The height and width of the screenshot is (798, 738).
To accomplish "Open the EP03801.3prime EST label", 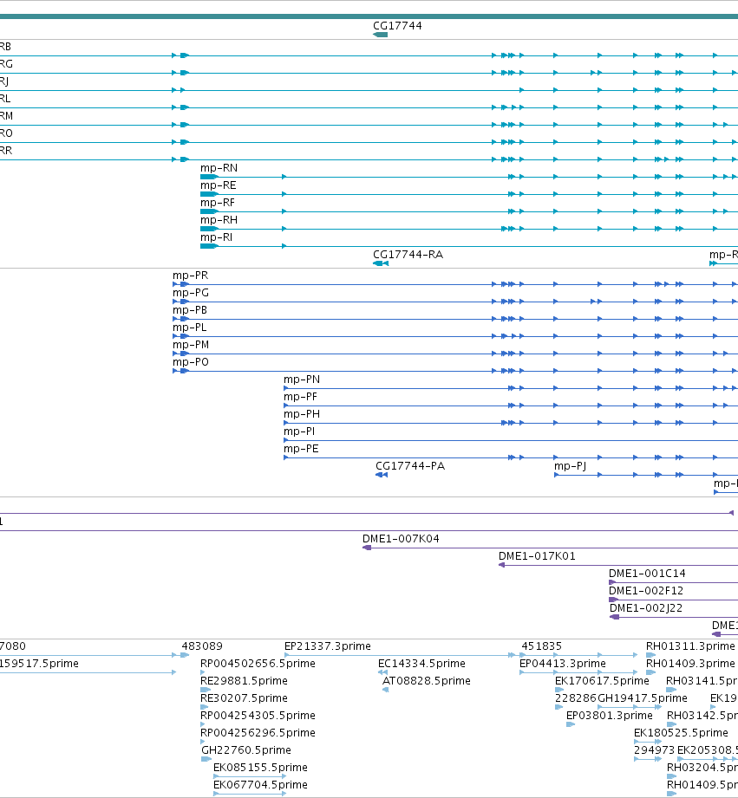I will tap(610, 715).
